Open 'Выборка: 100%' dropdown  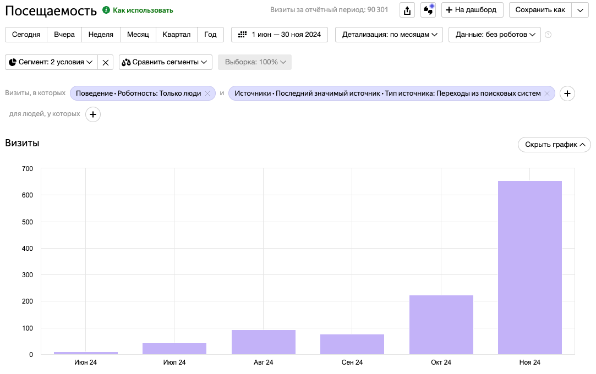pos(255,62)
